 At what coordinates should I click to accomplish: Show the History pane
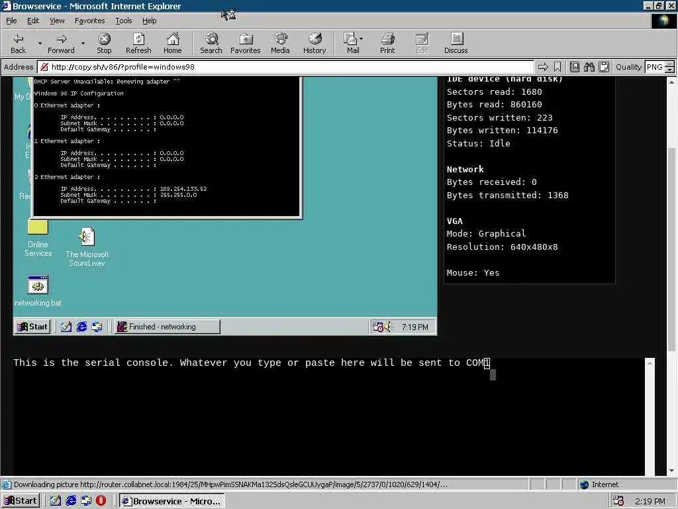pyautogui.click(x=315, y=43)
